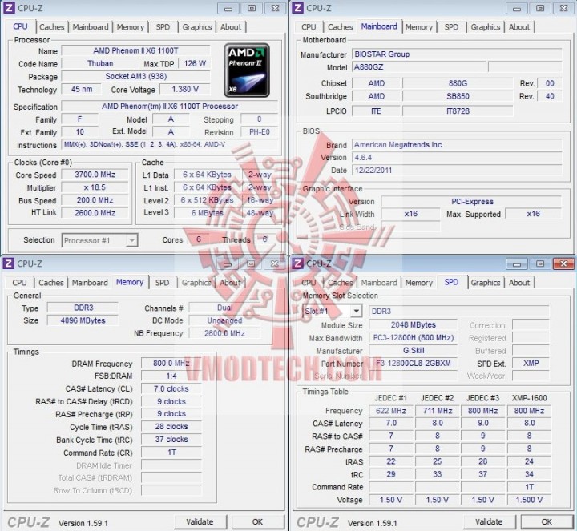Click the AMD Phenom II X6 processor logo

247,70
